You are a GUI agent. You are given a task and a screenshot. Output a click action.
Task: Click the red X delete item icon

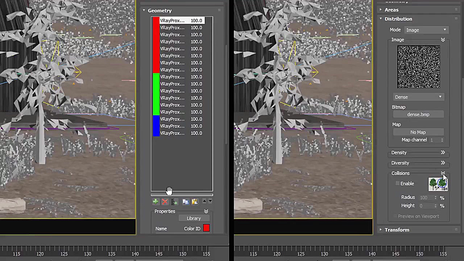tap(165, 202)
